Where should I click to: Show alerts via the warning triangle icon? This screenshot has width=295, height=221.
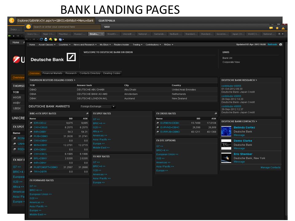click(283, 28)
